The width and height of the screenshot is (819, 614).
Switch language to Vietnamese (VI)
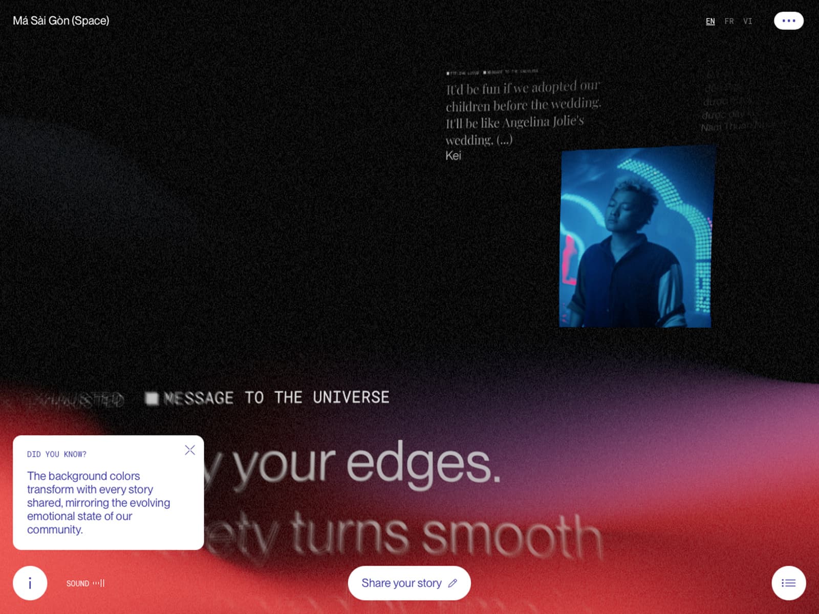[747, 21]
